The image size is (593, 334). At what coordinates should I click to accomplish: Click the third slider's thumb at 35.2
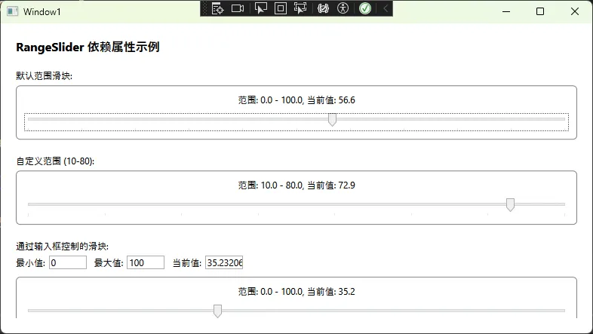pos(217,311)
